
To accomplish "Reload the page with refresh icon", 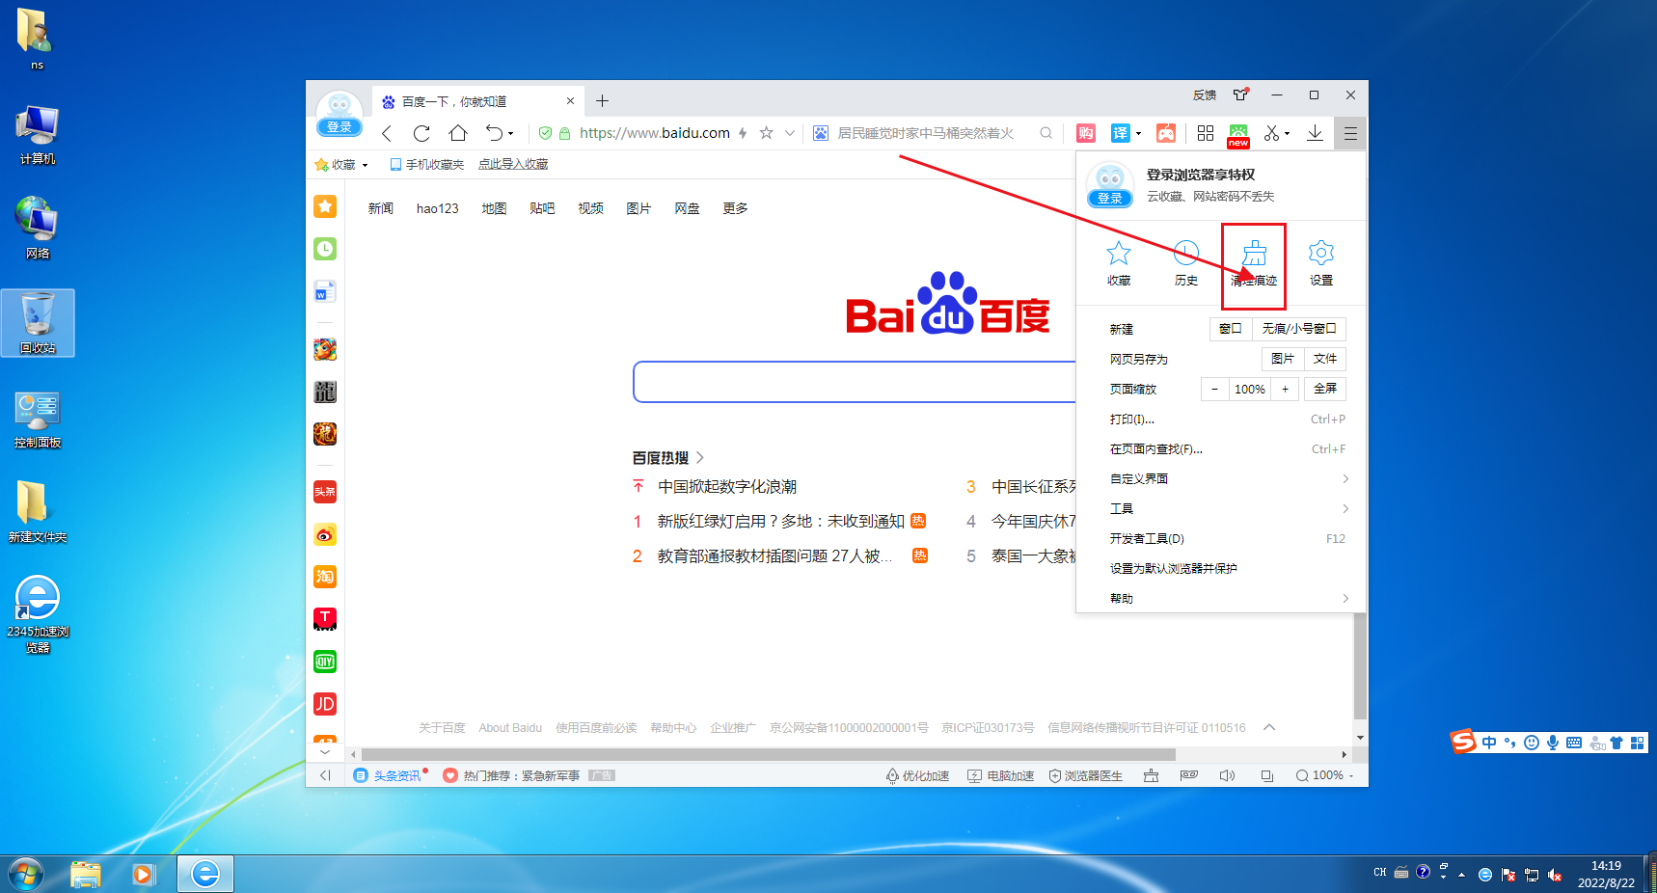I will point(421,133).
